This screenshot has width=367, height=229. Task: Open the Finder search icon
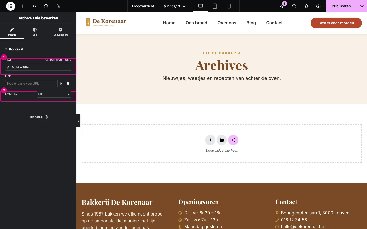coord(294,6)
